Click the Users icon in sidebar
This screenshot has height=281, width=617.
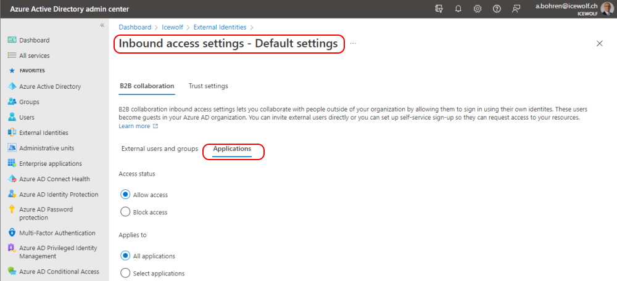[12, 117]
